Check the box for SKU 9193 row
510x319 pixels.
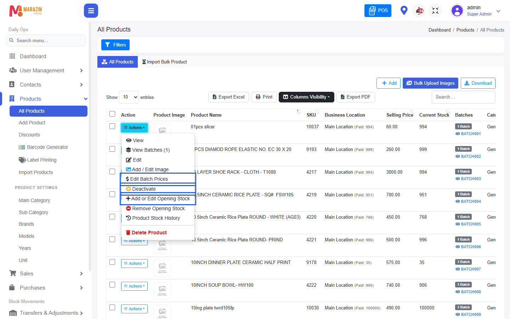tap(112, 149)
